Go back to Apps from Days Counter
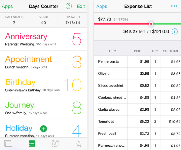The image size is (181, 150). 7,6
